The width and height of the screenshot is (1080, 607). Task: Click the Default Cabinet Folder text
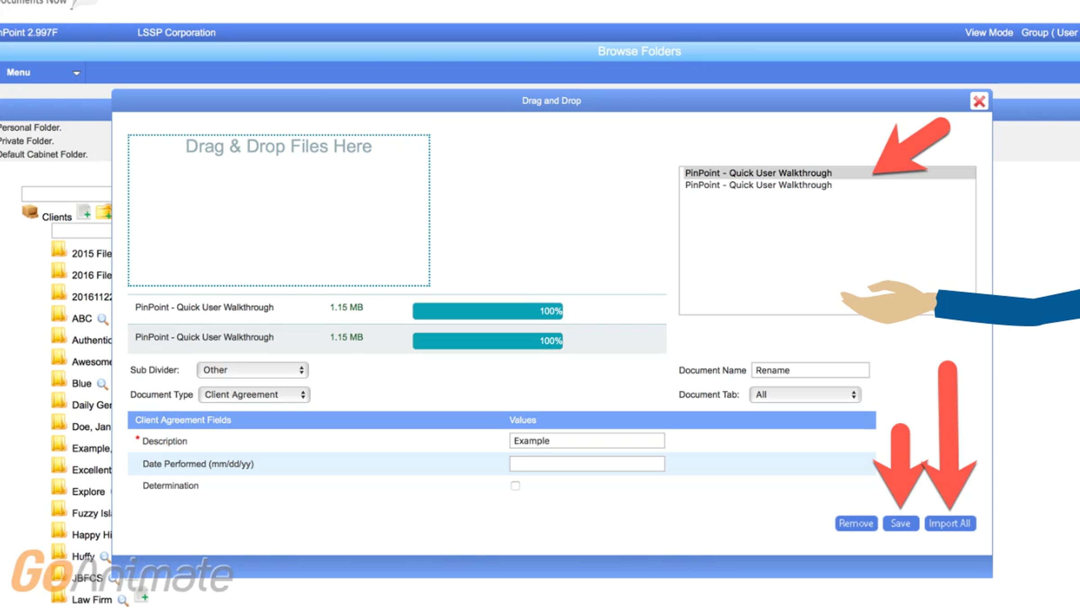pos(44,155)
